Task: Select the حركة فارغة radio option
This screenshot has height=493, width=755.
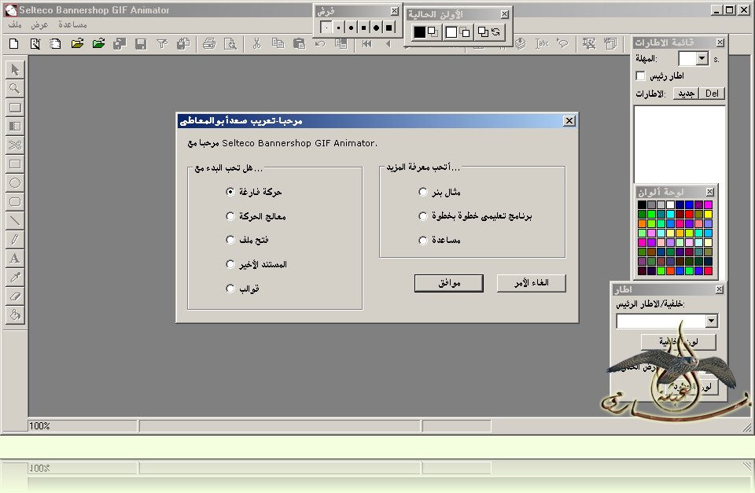Action: pos(230,192)
